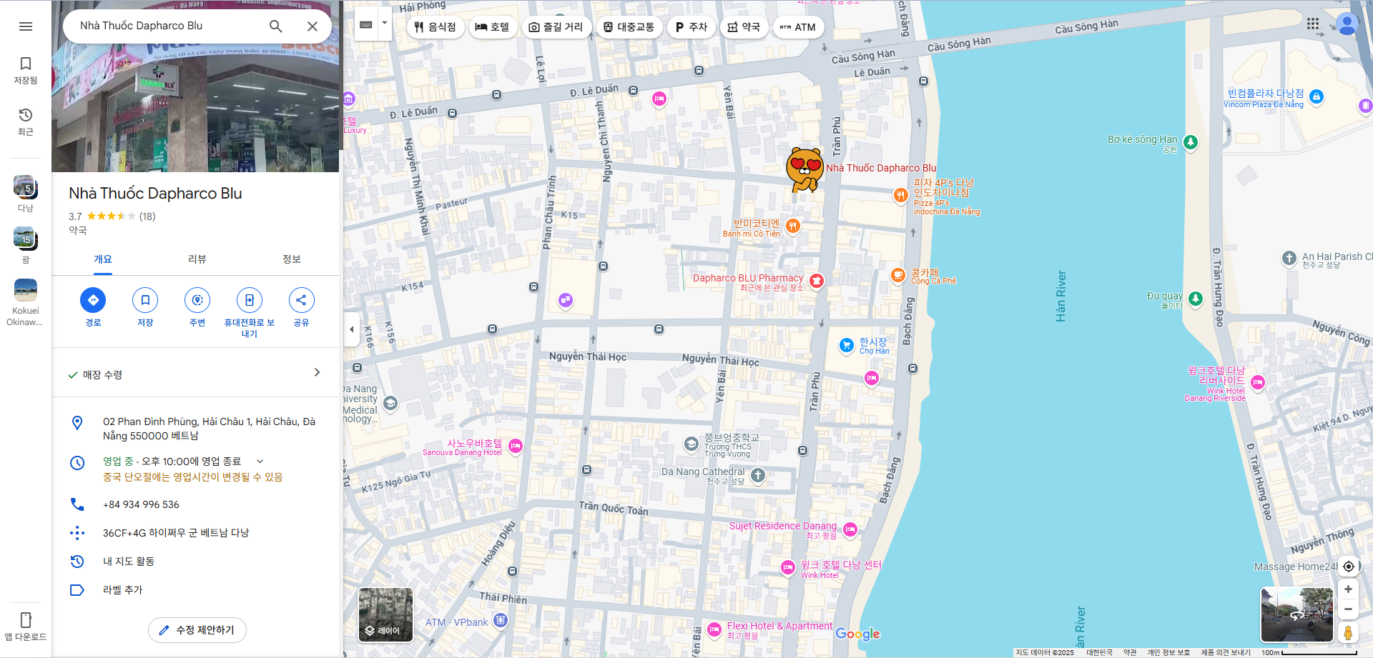The image size is (1373, 658).
Task: Click the 공유 share button
Action: point(301,300)
